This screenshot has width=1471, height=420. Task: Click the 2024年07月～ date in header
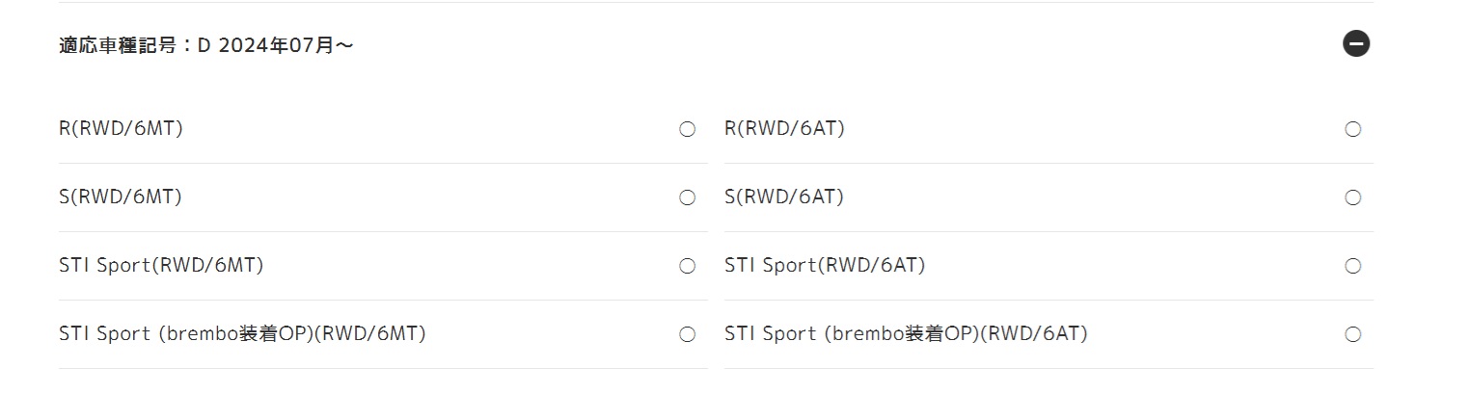(286, 44)
